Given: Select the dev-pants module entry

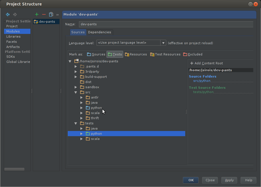Looking at the screenshot, I should 46,22.
